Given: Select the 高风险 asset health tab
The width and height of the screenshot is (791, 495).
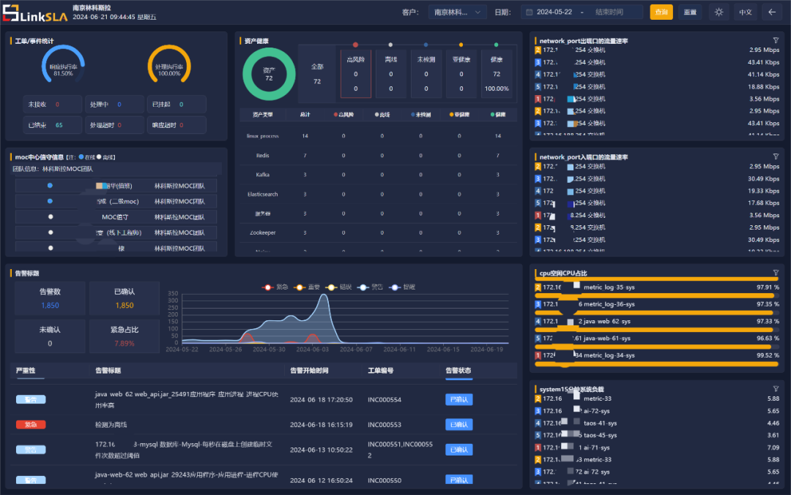Looking at the screenshot, I should (356, 74).
